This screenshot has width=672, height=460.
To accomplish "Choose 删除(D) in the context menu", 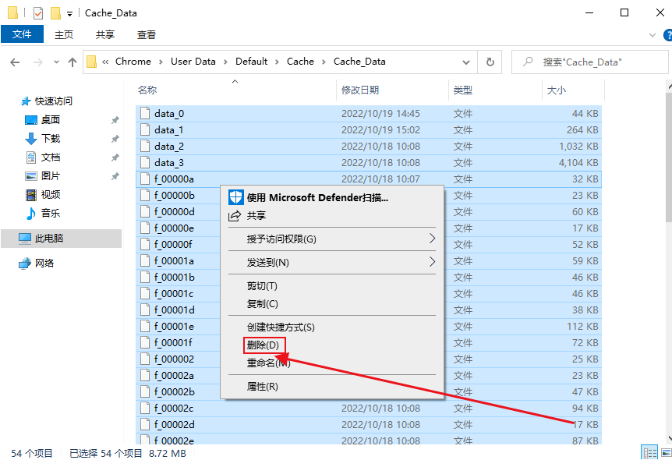I will tap(332, 345).
